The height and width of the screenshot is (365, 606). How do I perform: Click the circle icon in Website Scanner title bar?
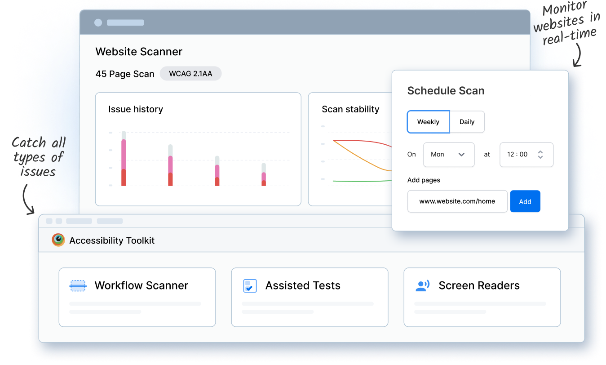click(98, 23)
